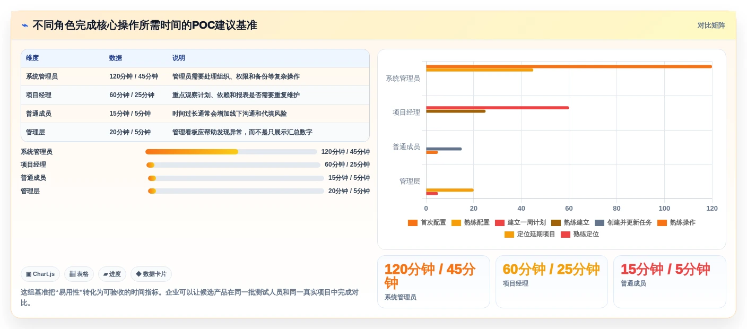Click description starting 管理看板应帮助发现异常
Screen dimensions: 747x329
tap(242, 133)
